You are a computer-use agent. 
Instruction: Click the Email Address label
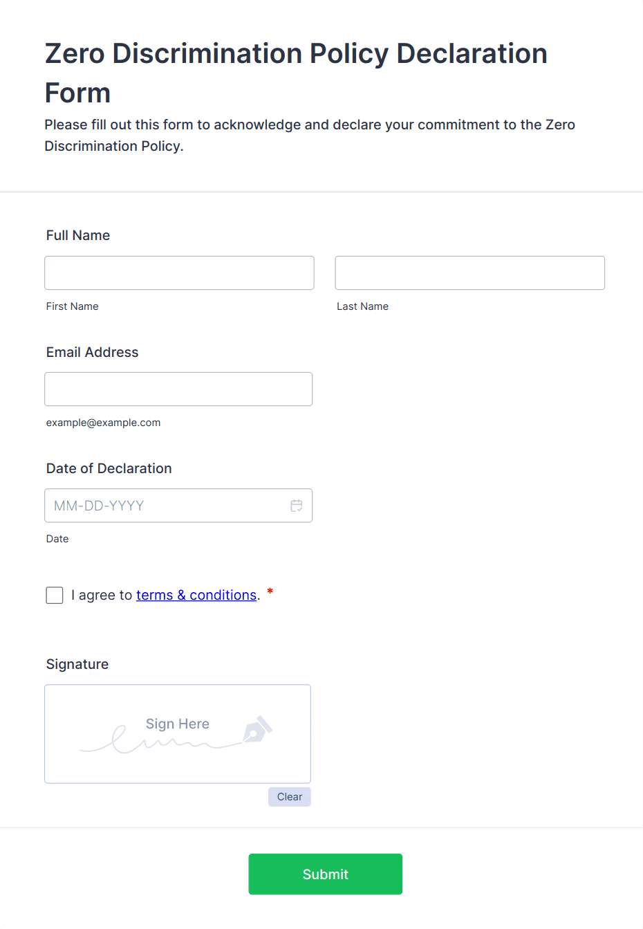pos(92,352)
